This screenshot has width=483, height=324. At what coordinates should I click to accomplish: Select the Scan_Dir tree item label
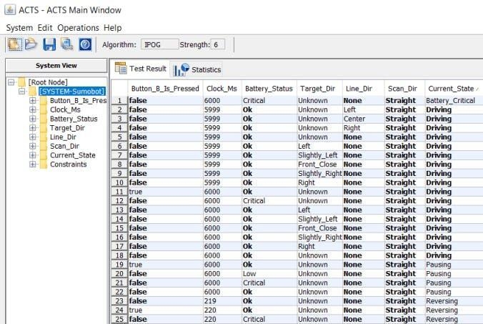64,146
